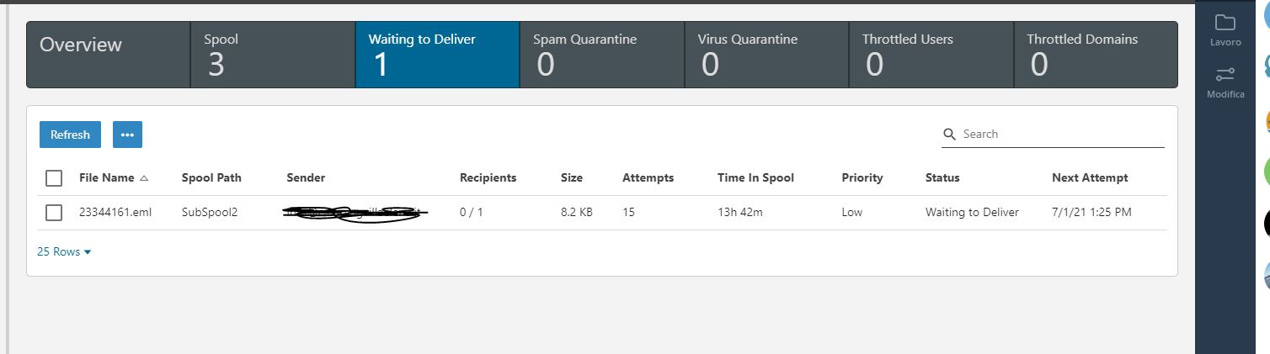Check the box for 23344161.eml
This screenshot has height=354, width=1270.
click(x=54, y=213)
